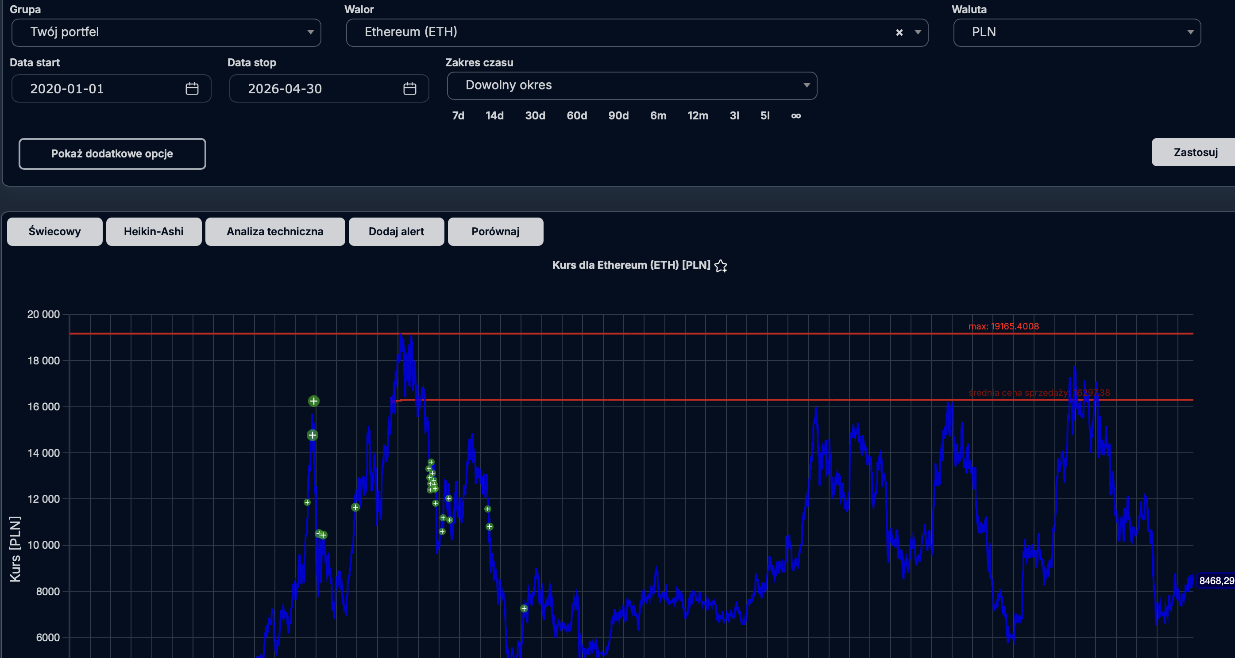Image resolution: width=1235 pixels, height=658 pixels.
Task: Expand the Grupa 'Twój portfel' dropdown
Action: (x=166, y=33)
